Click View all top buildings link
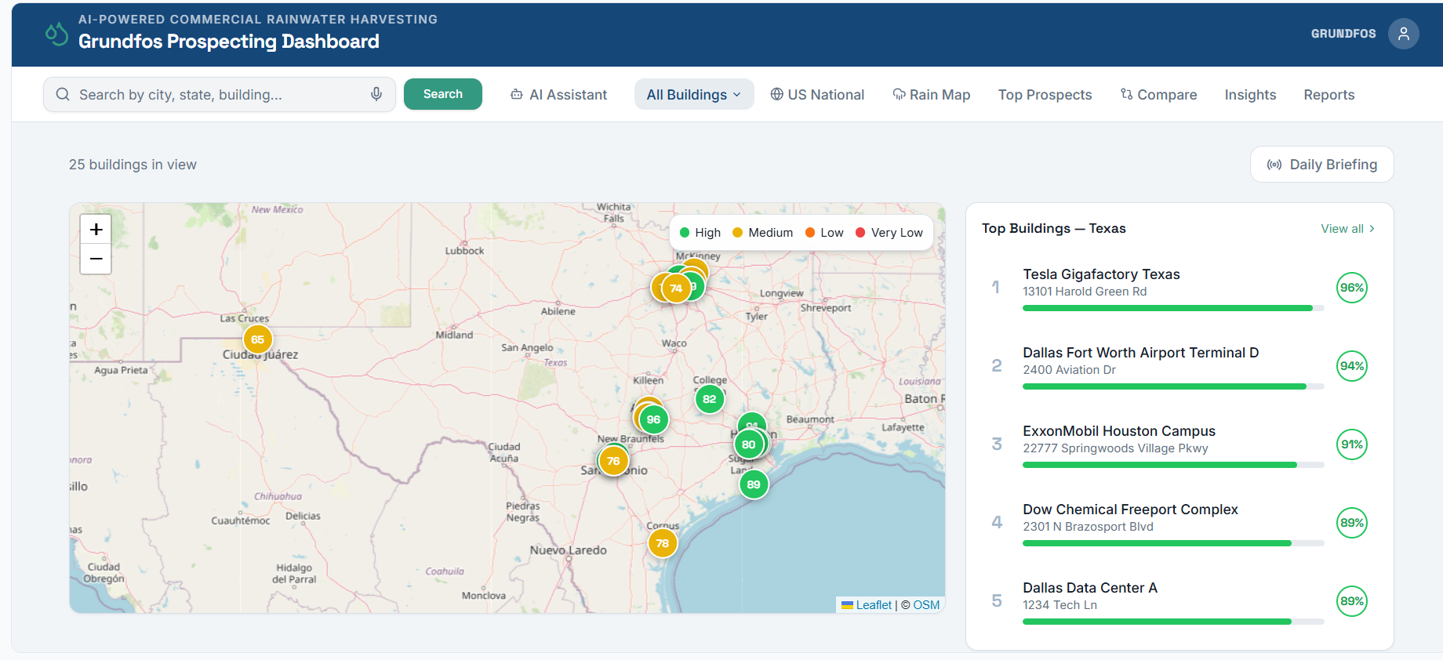 click(1347, 229)
